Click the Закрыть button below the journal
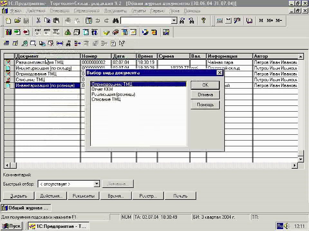Screen dimensions: 309x231 [19, 196]
